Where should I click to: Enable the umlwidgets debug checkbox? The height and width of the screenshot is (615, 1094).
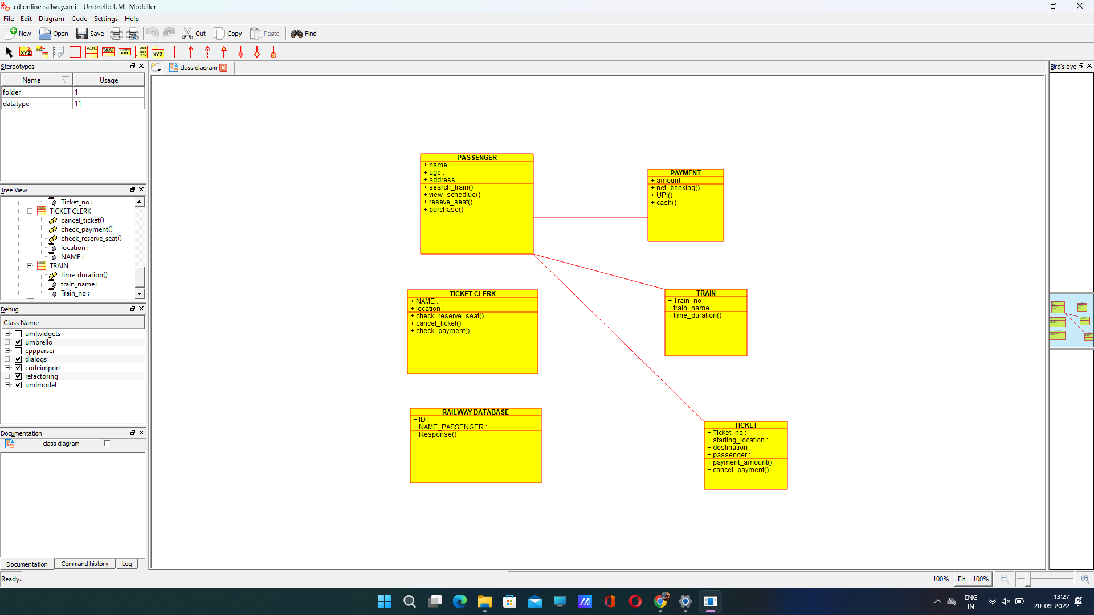(18, 334)
